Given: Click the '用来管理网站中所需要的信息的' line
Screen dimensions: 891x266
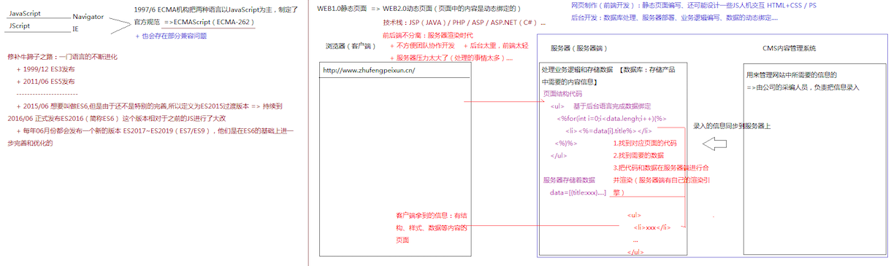Looking at the screenshot, I should pyautogui.click(x=791, y=74).
